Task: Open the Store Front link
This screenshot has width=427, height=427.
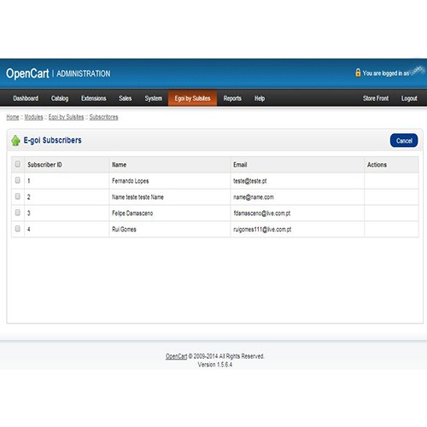Action: pos(376,98)
